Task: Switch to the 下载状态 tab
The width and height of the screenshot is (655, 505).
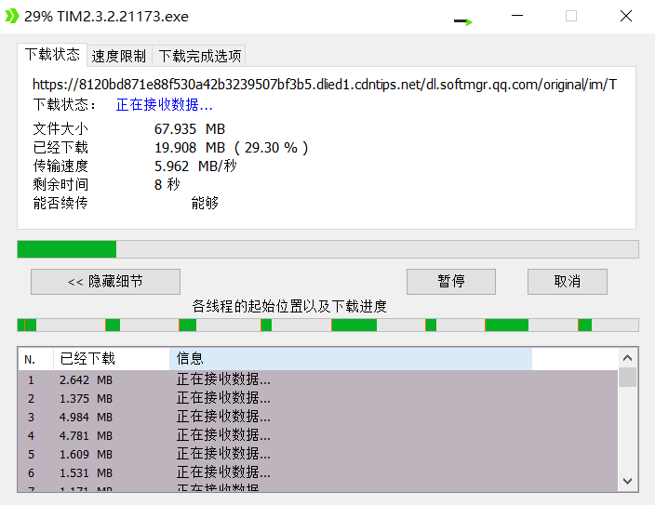Action: (52, 55)
